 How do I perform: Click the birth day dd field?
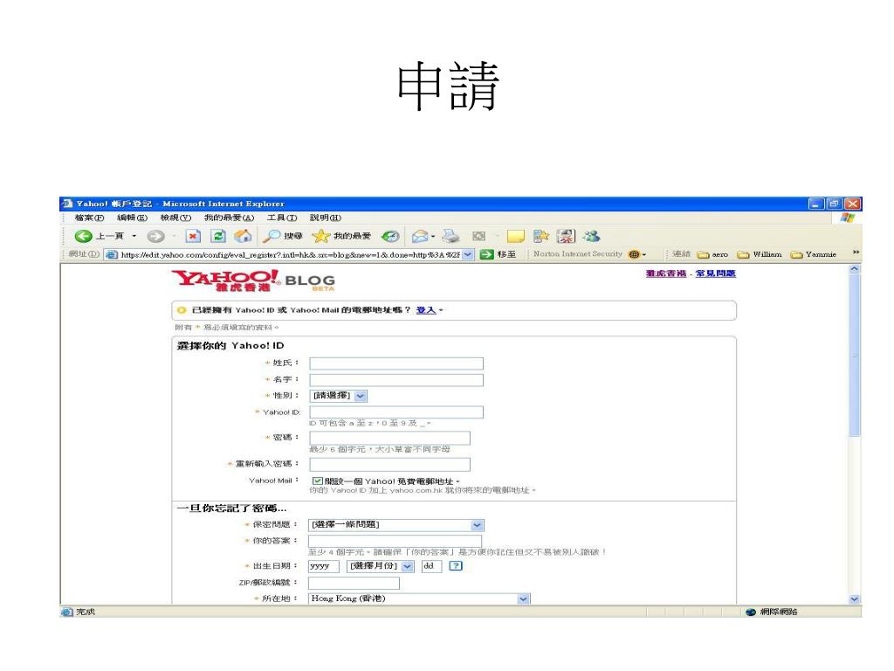[x=431, y=566]
